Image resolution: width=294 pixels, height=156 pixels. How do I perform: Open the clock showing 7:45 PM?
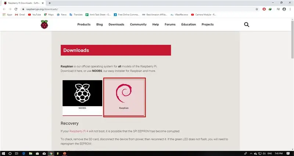click(x=279, y=153)
